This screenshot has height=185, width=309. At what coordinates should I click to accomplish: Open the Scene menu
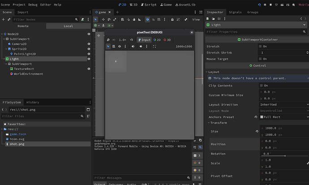coord(5,5)
